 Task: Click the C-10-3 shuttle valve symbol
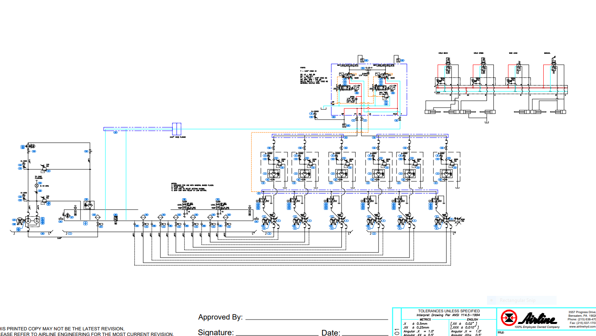point(368,70)
